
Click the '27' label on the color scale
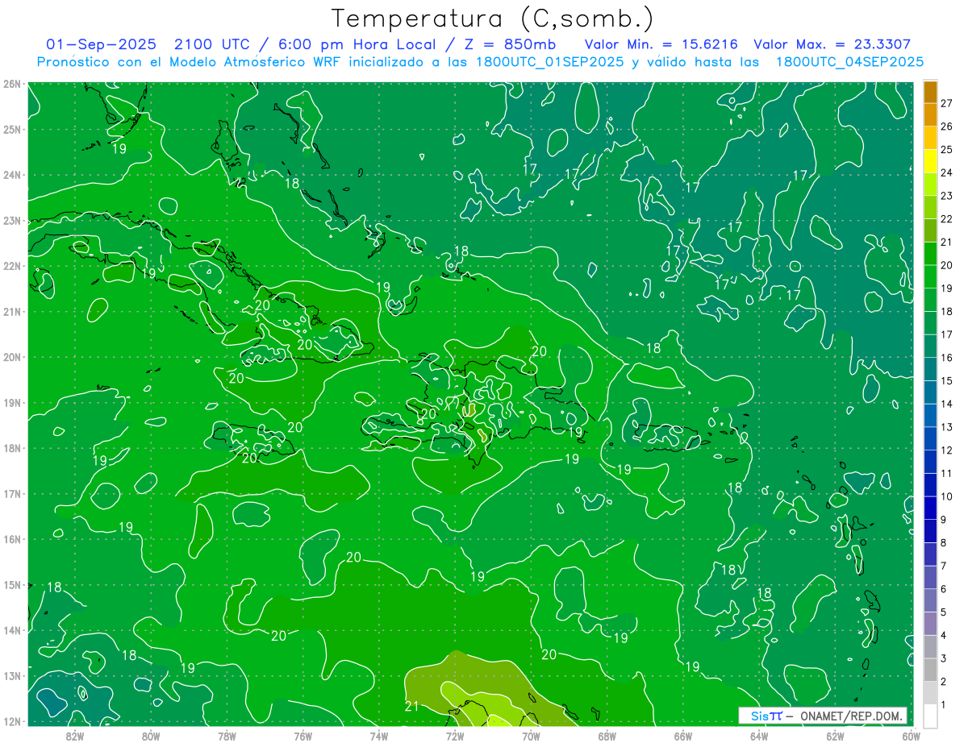(946, 103)
